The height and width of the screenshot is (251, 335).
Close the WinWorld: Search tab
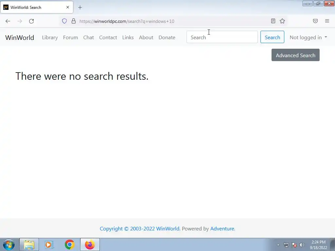pos(68,7)
